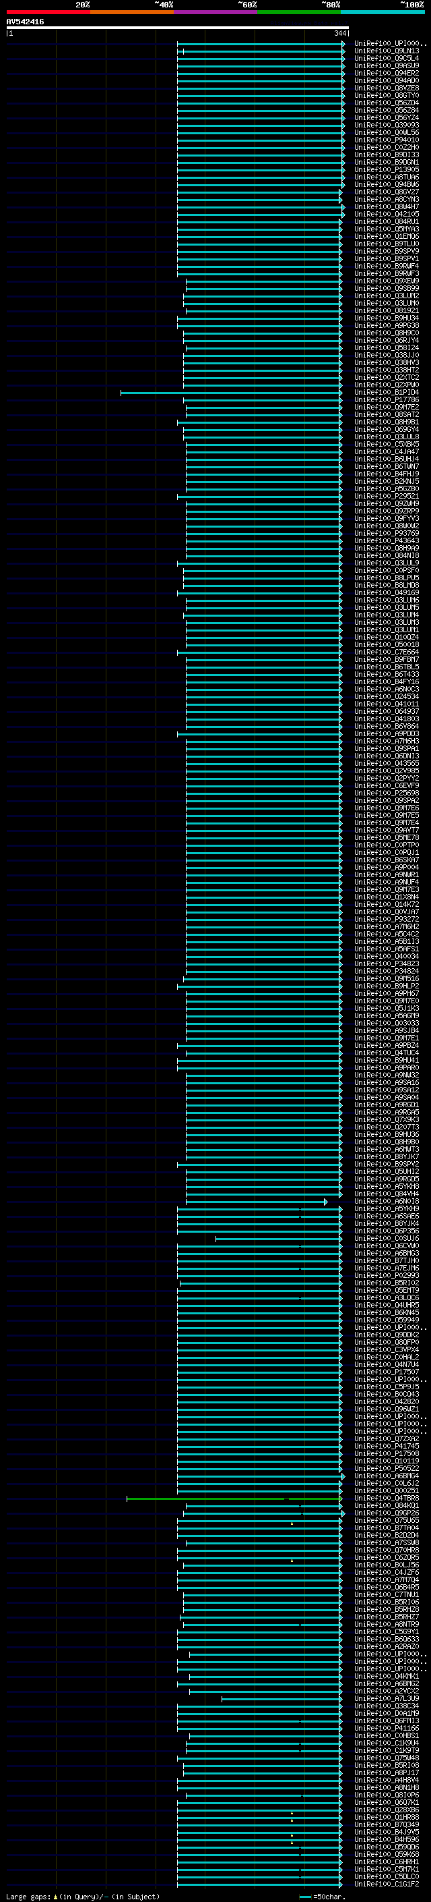Select the UniRef100_B1PID4 label
Screen dimensions: 431x1902
386,393
